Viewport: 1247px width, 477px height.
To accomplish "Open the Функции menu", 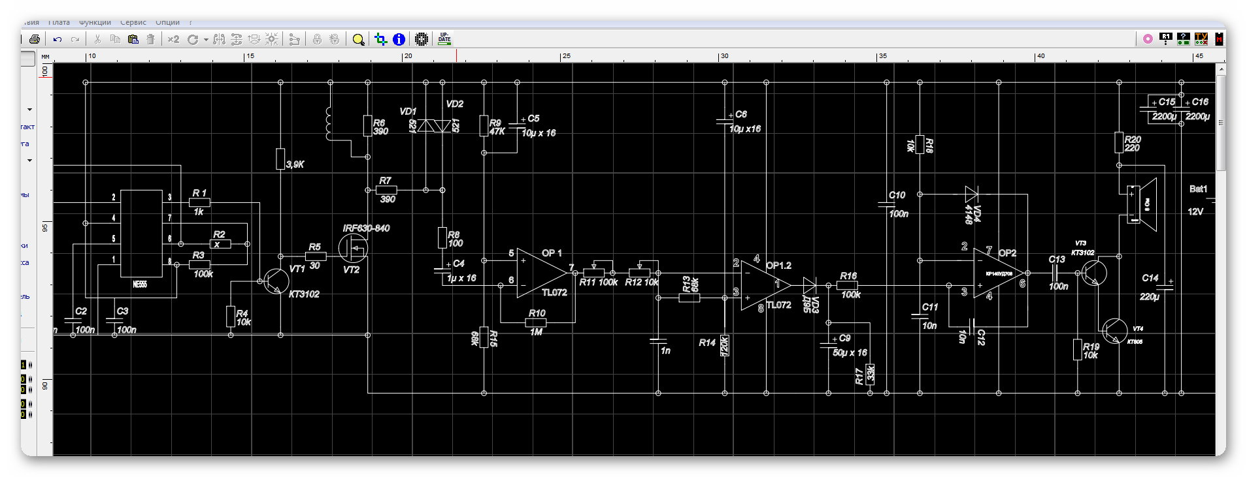I will (95, 23).
